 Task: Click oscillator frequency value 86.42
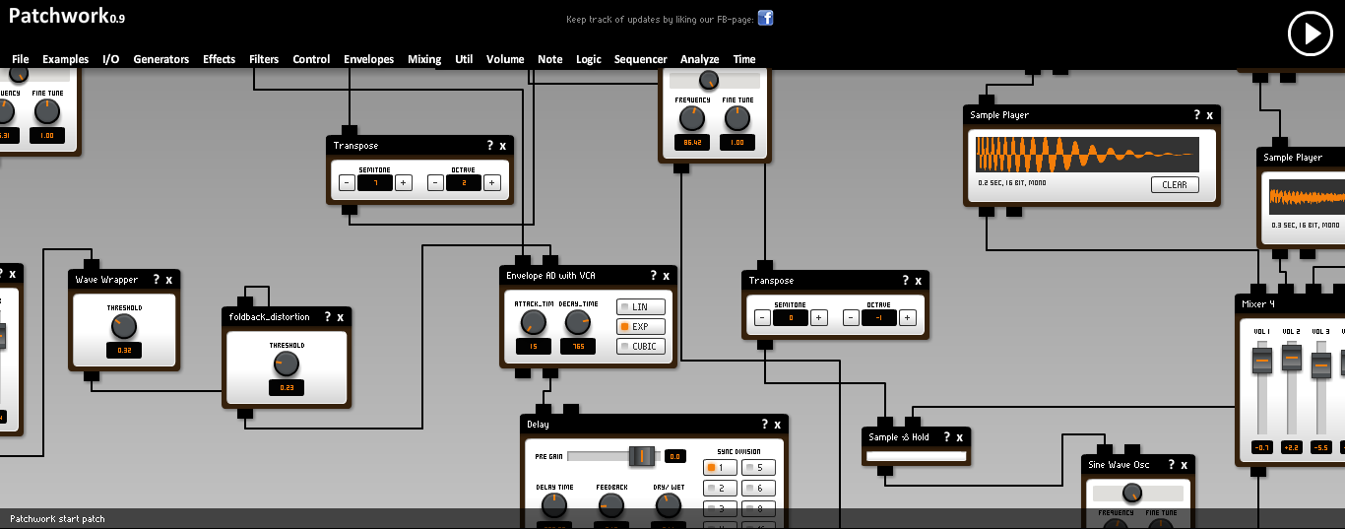click(692, 143)
